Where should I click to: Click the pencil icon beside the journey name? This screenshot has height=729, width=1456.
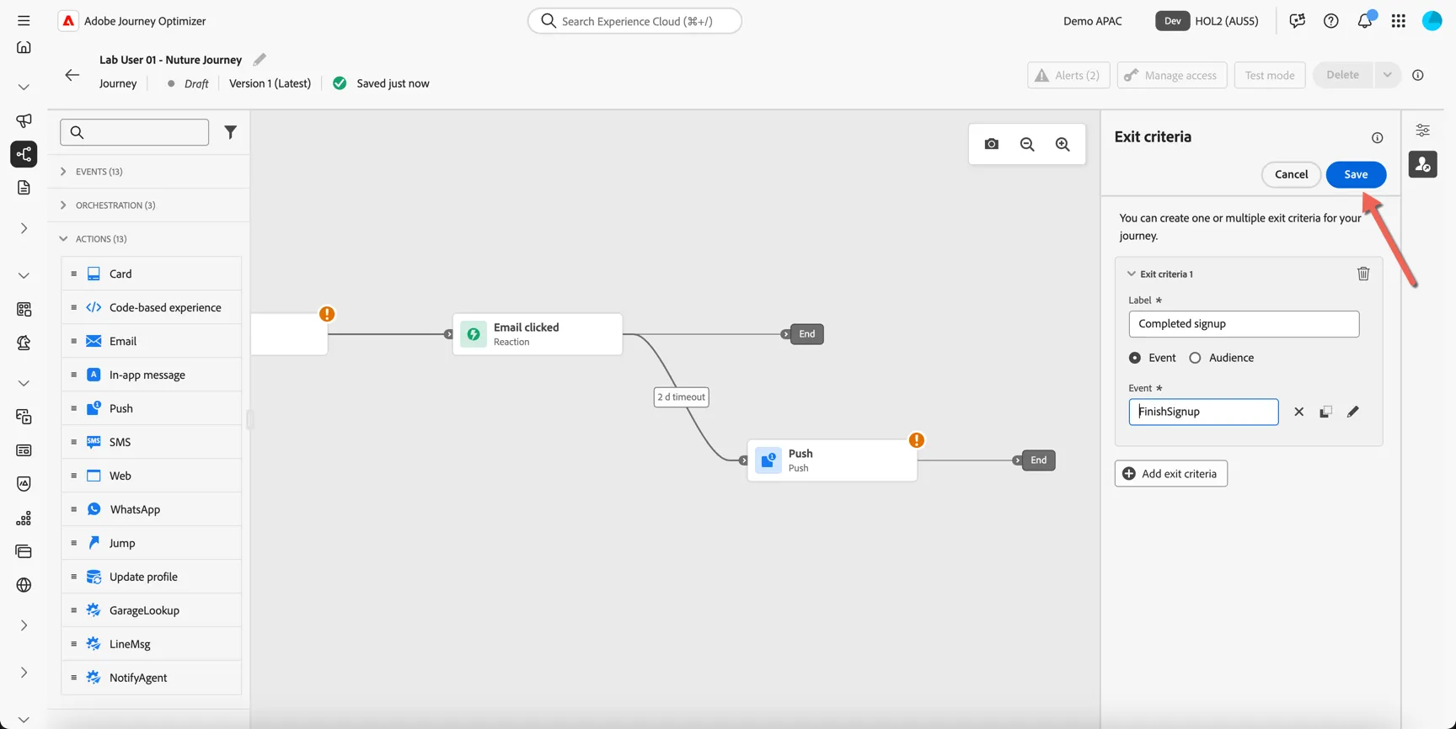pos(260,59)
